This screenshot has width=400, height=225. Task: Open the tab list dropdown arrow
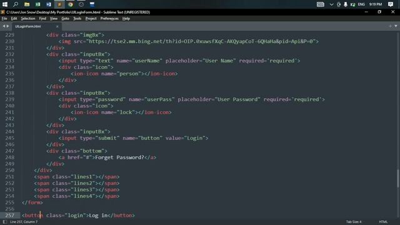(396, 26)
